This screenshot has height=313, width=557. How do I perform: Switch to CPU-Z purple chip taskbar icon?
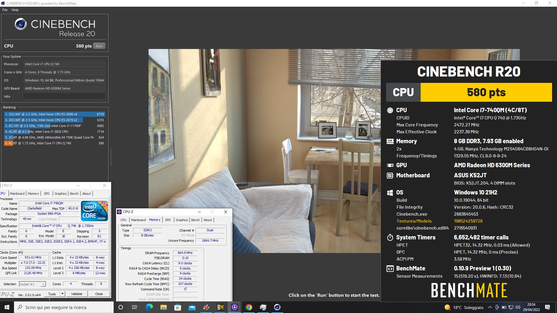click(x=235, y=307)
